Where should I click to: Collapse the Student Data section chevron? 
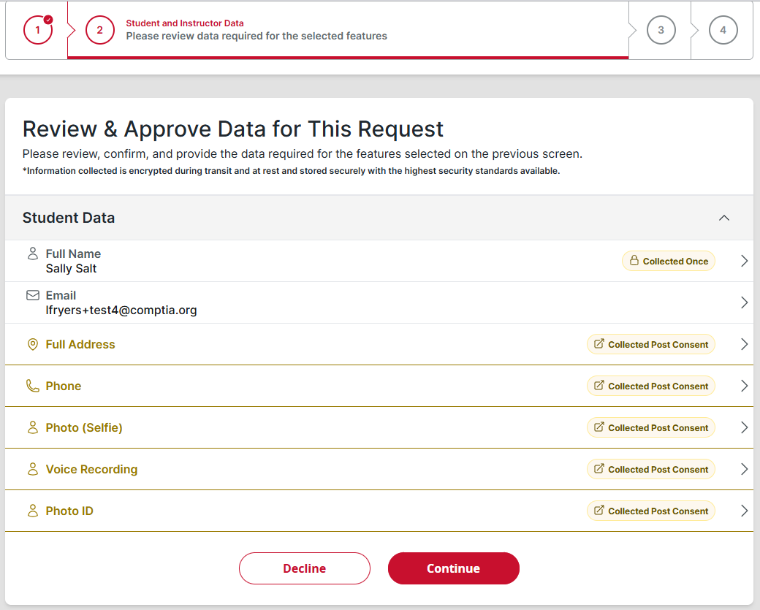724,218
